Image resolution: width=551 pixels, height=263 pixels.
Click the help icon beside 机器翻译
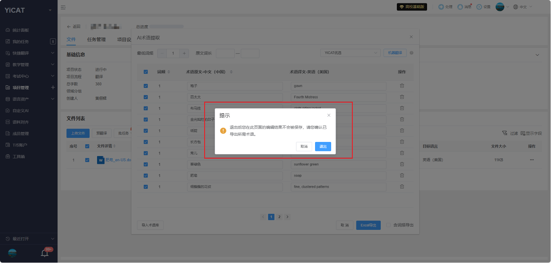pos(411,53)
